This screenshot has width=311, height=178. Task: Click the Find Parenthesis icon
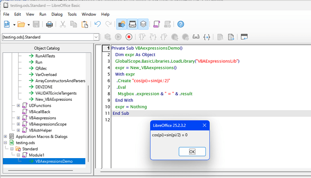point(207,37)
